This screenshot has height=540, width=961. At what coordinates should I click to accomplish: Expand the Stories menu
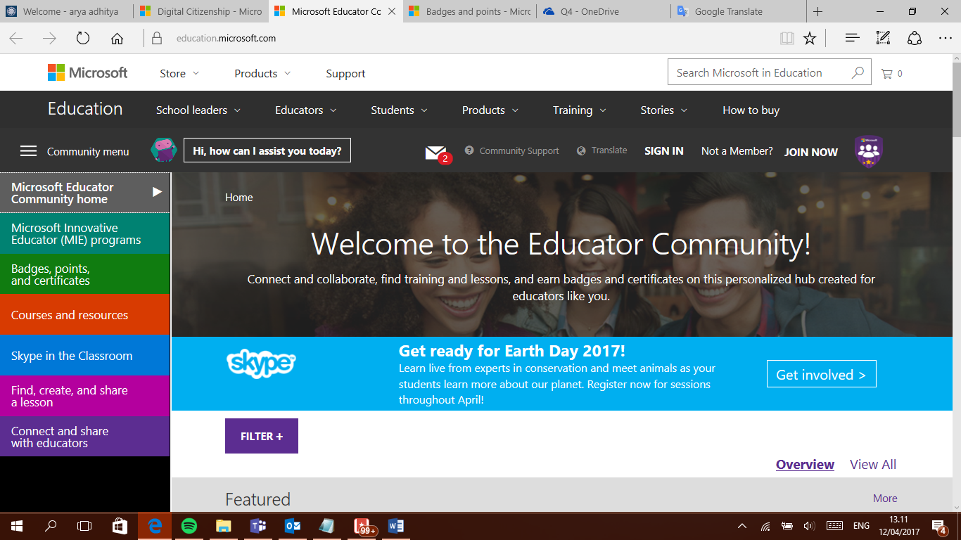coord(664,110)
